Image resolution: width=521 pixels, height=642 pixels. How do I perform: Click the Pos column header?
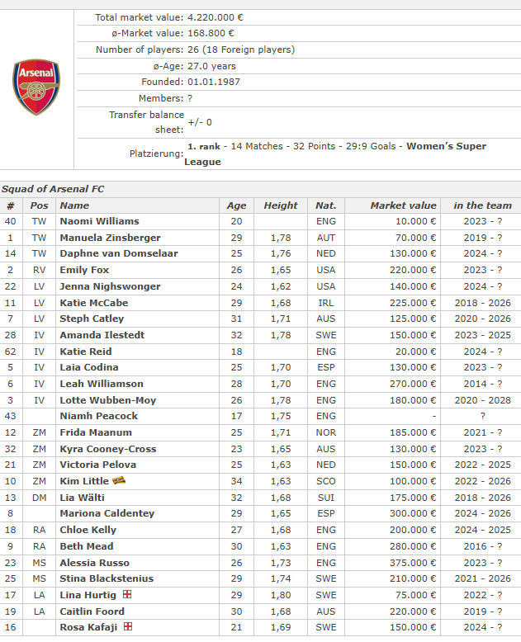39,205
